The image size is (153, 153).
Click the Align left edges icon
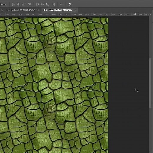point(13,4)
